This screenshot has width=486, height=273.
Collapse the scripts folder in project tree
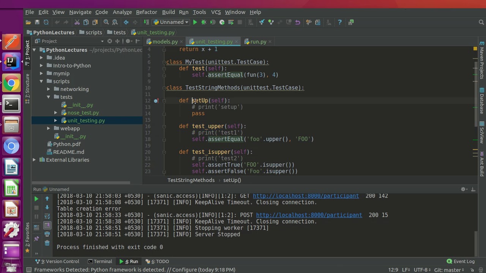pos(41,81)
